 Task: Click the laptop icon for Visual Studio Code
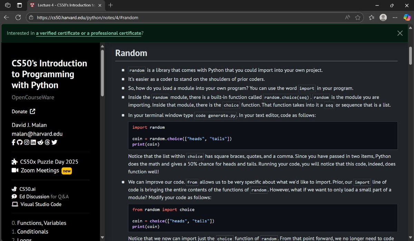click(x=15, y=204)
